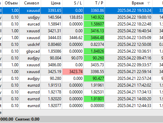Click S/L value 90.070
163x123 pixels.
(x=77, y=58)
